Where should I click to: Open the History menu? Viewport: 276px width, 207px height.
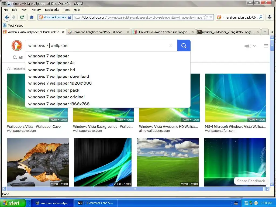click(36, 10)
